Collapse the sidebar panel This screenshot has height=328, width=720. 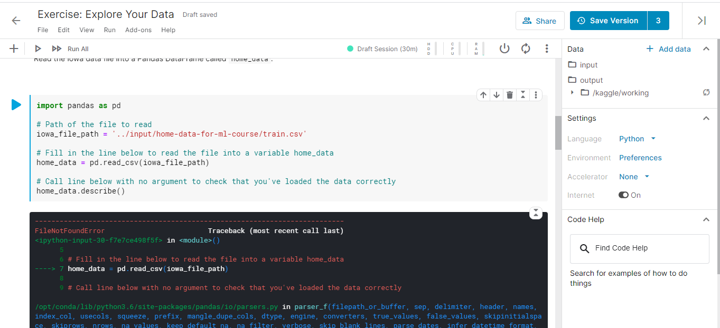[702, 21]
